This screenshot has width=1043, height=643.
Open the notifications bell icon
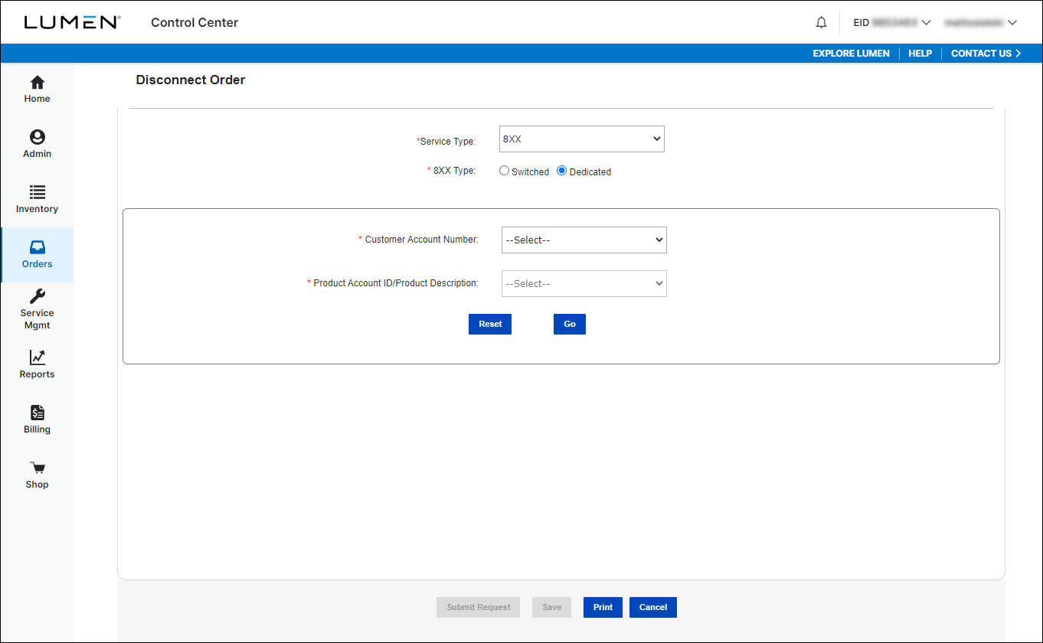coord(821,22)
